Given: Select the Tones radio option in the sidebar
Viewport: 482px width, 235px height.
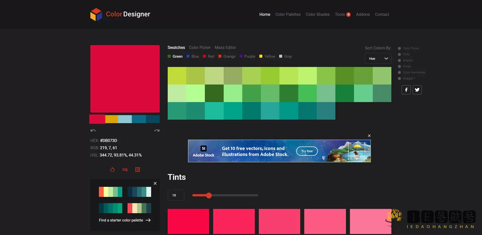Looking at the screenshot, I should click(399, 66).
